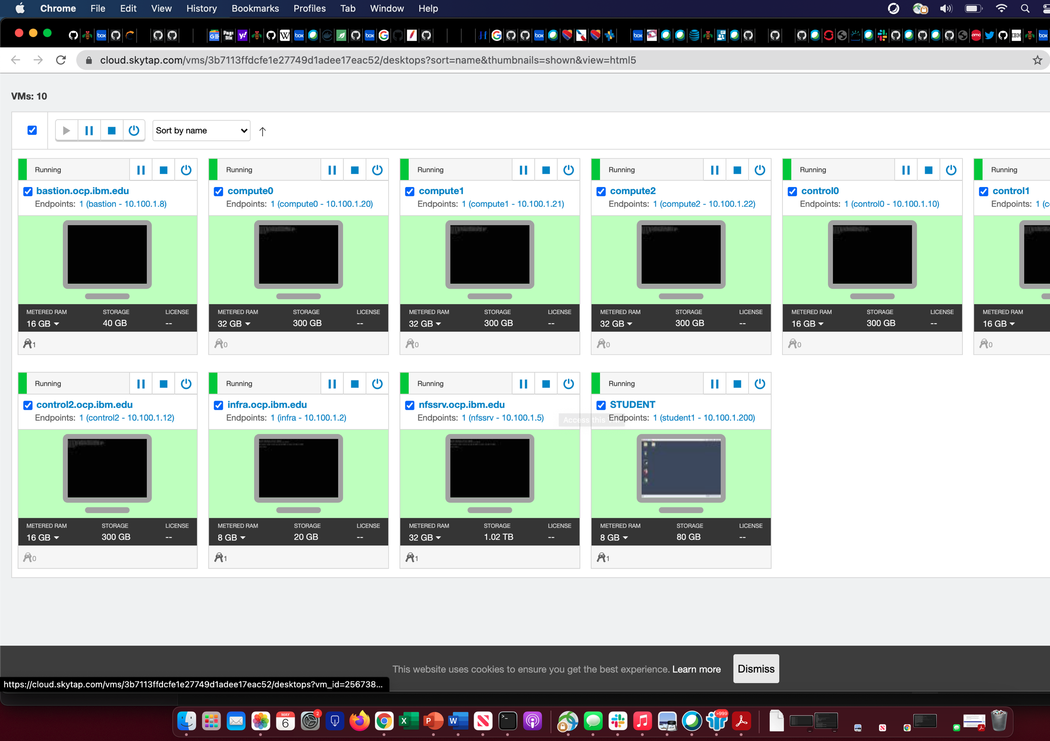The image size is (1050, 741).
Task: Open the STUDENT VM name link
Action: click(x=632, y=405)
